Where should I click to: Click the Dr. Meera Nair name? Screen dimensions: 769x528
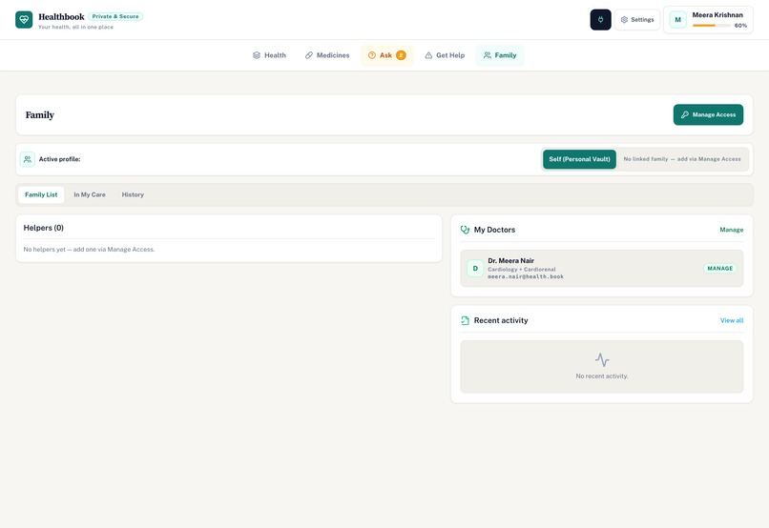pyautogui.click(x=510, y=260)
